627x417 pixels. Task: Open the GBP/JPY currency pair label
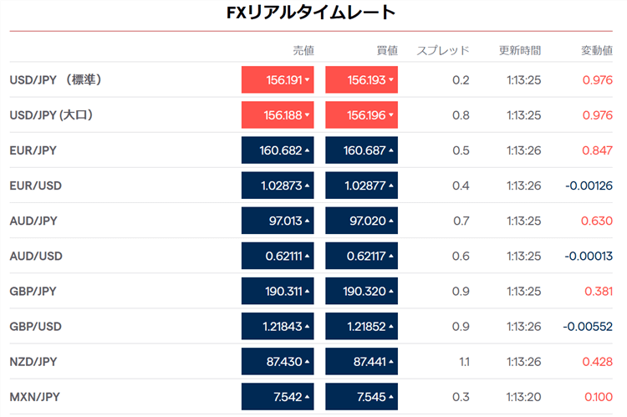coord(33,291)
